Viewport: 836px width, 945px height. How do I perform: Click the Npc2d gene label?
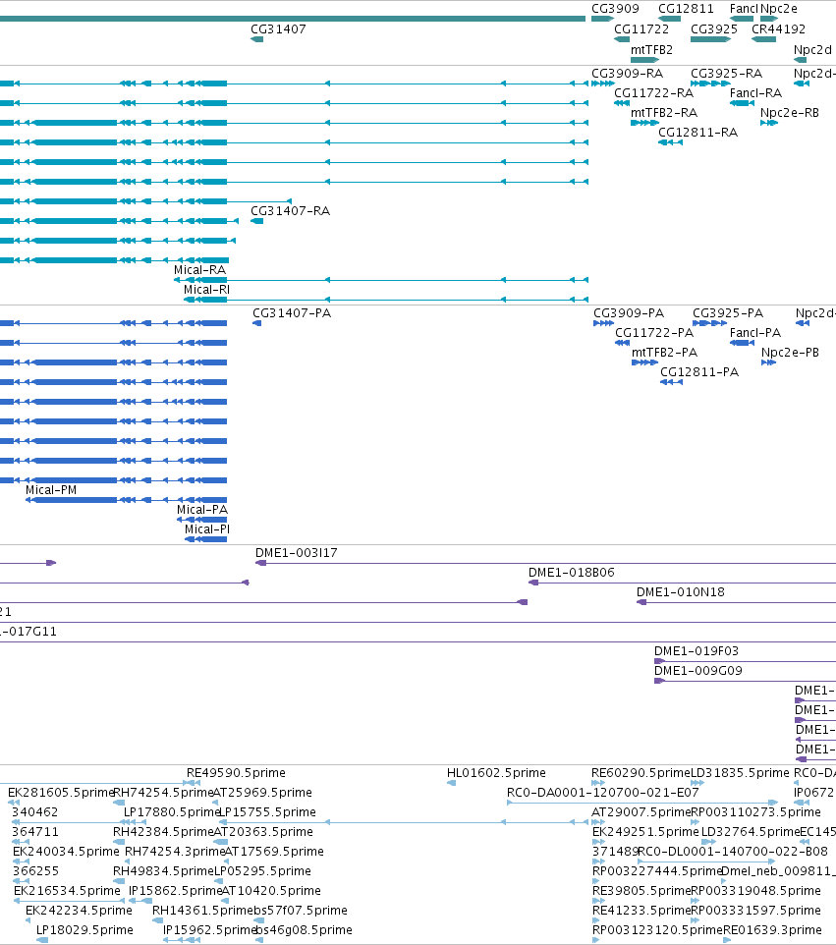click(812, 49)
